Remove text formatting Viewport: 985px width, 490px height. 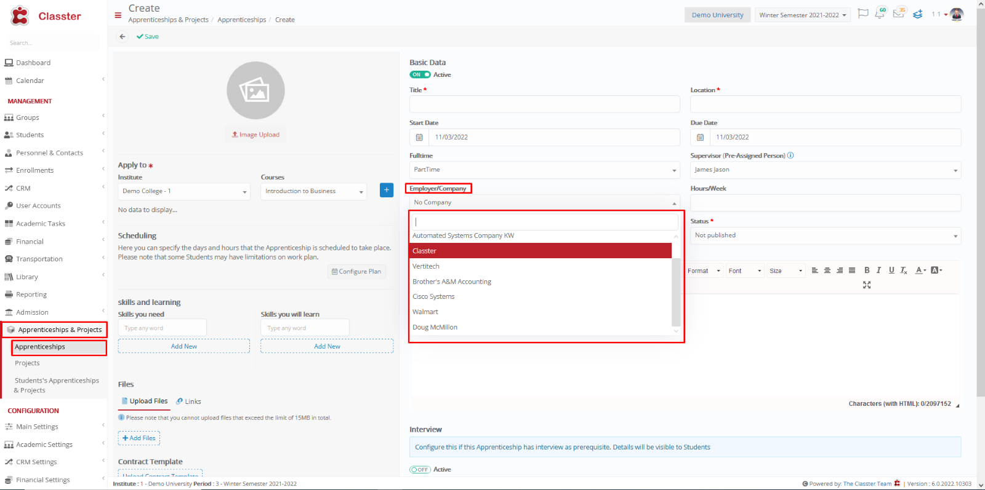(x=904, y=271)
